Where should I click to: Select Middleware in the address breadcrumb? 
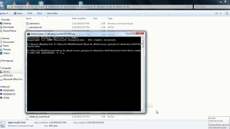tap(54, 7)
